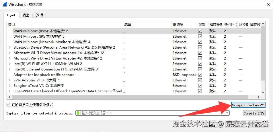Click the 监控模式 column header
This screenshot has height=132, width=273.
243,25
